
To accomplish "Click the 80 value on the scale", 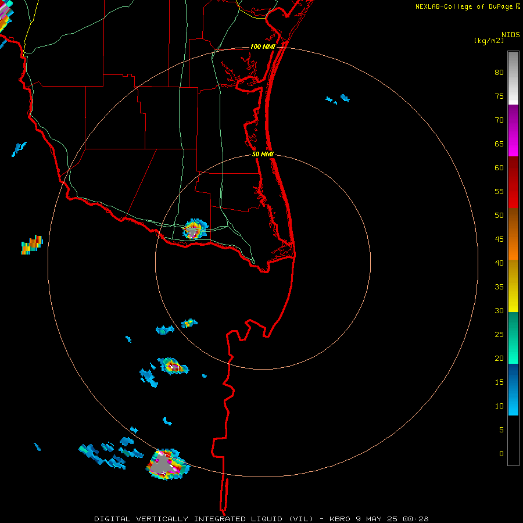I will (x=499, y=73).
